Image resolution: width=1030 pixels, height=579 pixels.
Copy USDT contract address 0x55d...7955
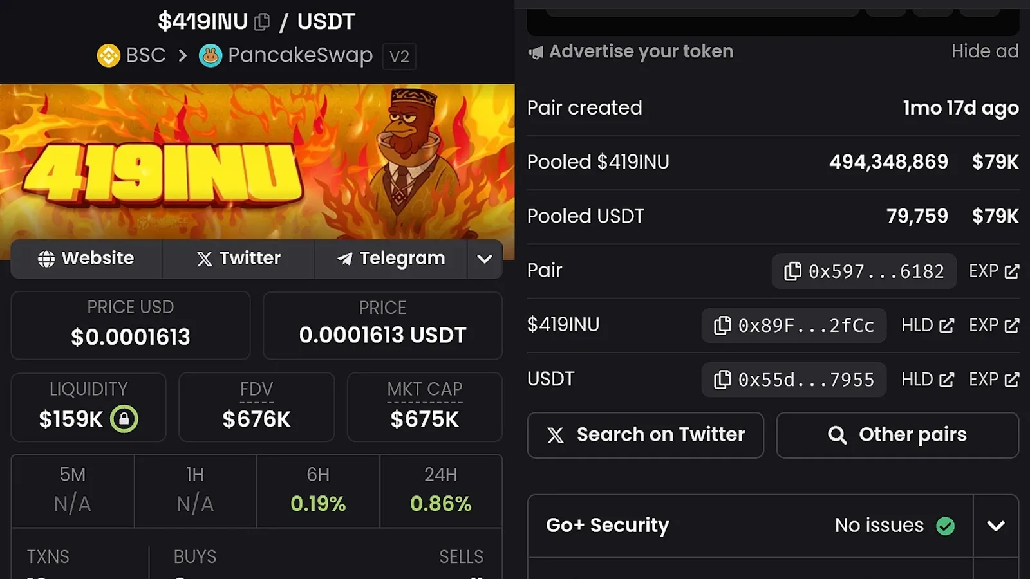794,380
